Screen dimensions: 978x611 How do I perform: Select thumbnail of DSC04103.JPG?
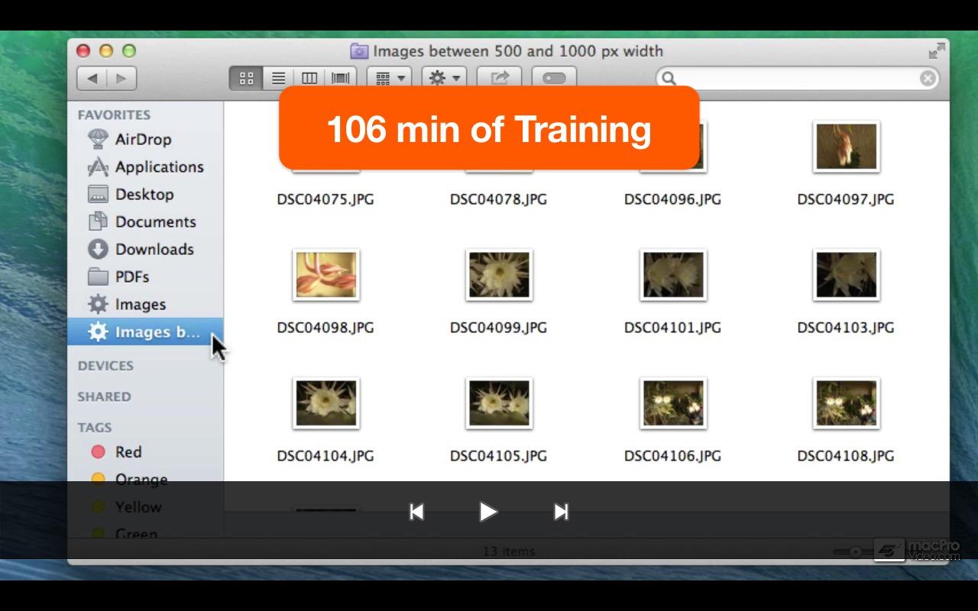(846, 275)
